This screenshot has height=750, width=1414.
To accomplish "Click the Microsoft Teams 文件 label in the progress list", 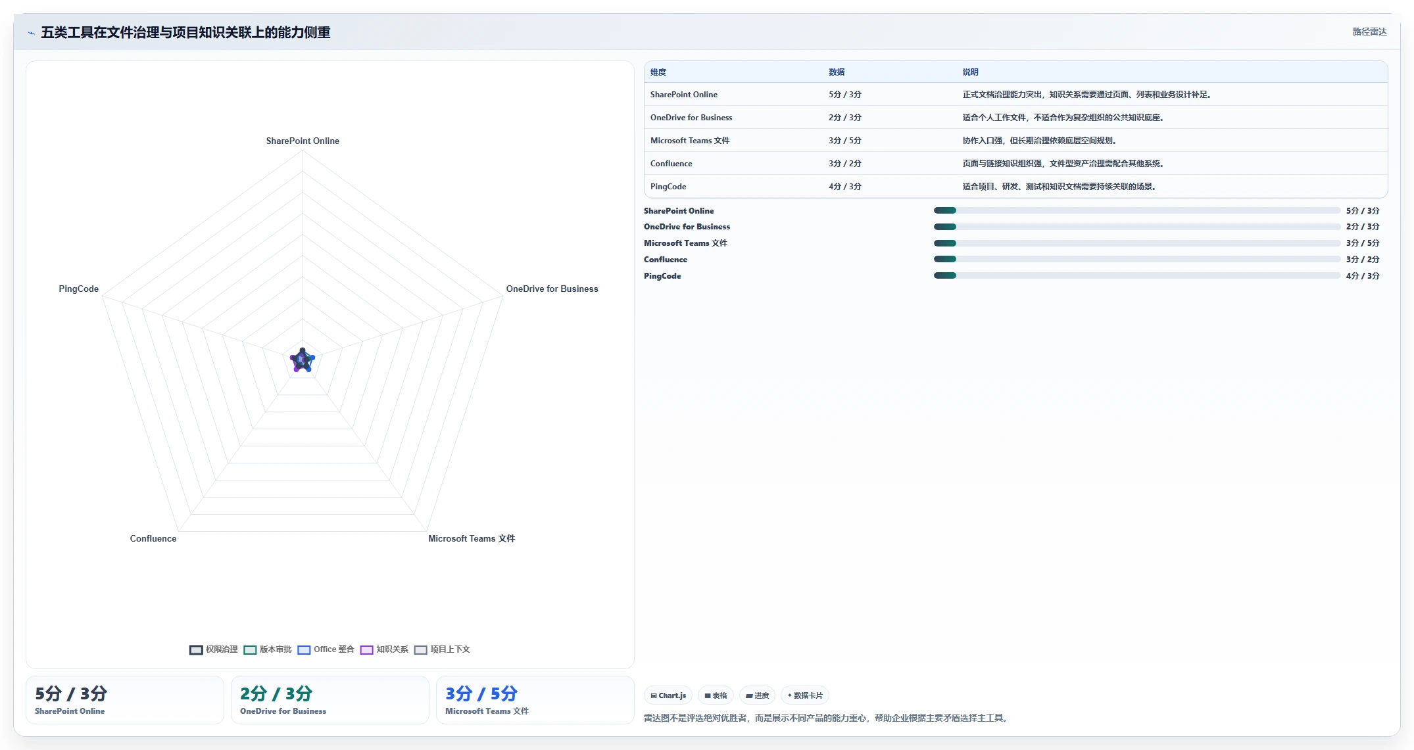I will pyautogui.click(x=685, y=243).
